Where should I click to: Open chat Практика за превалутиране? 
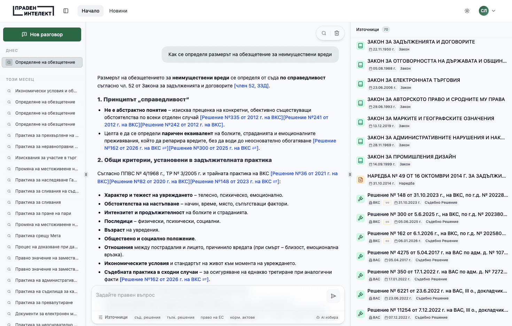[x=42, y=303]
